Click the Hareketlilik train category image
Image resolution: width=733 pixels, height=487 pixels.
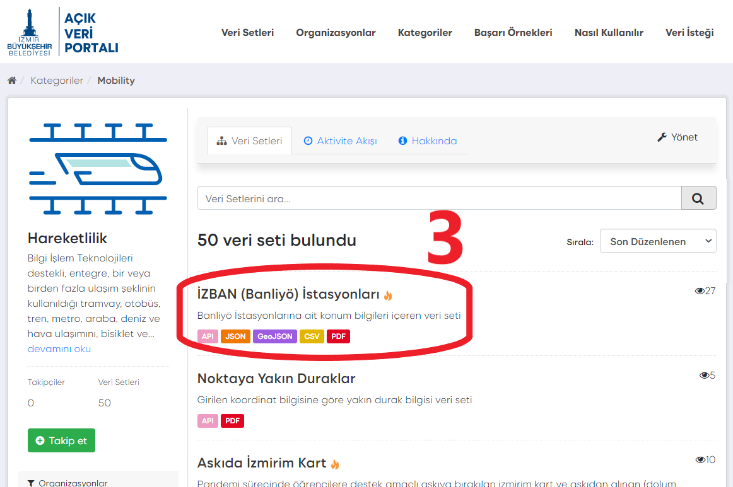point(98,169)
